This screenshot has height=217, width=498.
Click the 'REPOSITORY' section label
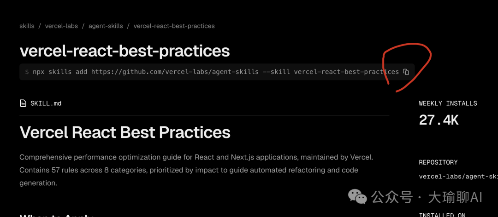(438, 162)
